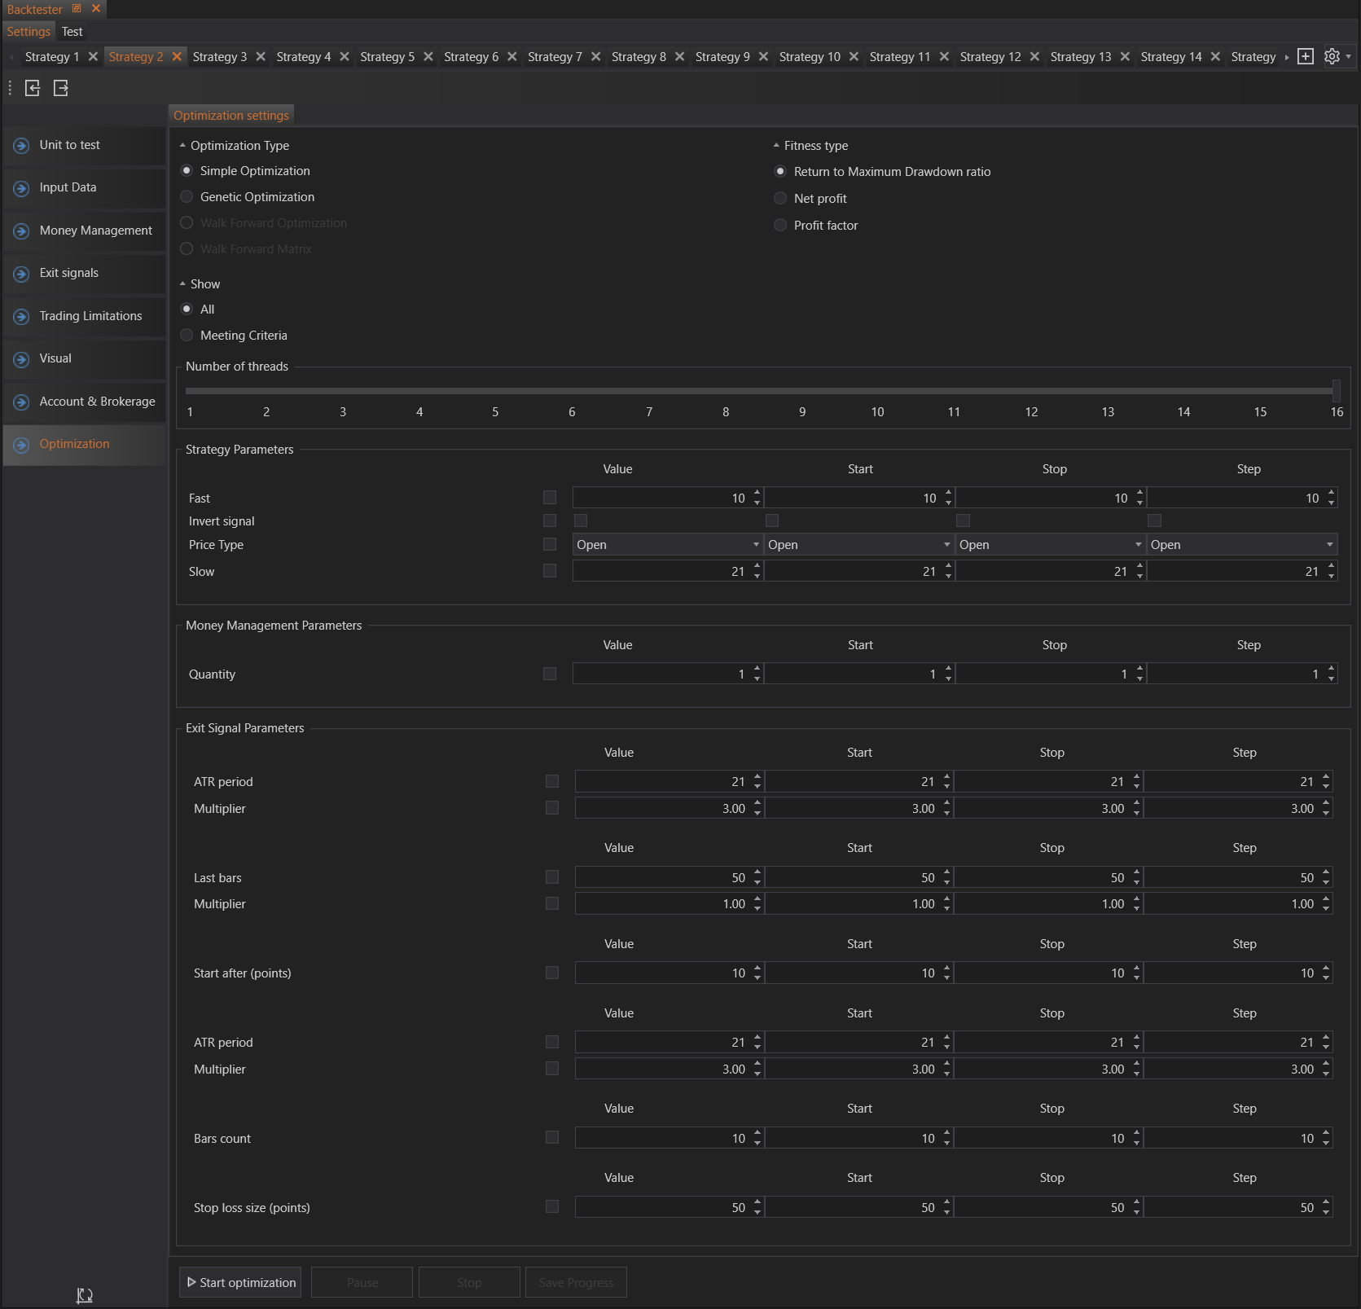Click the reset icon at bottom left
1361x1309 pixels.
coord(85,1294)
